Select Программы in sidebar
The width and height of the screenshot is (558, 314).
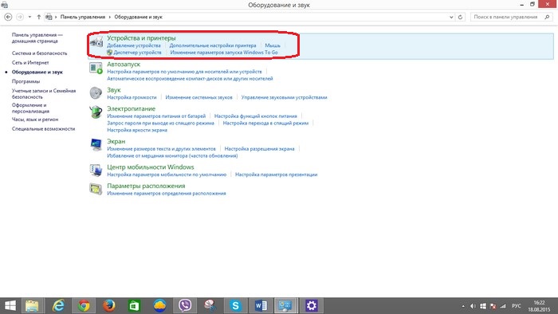click(x=26, y=81)
